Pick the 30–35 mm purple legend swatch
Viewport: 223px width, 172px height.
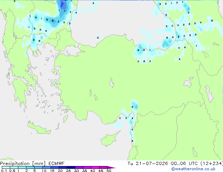pyautogui.click(x=79, y=167)
